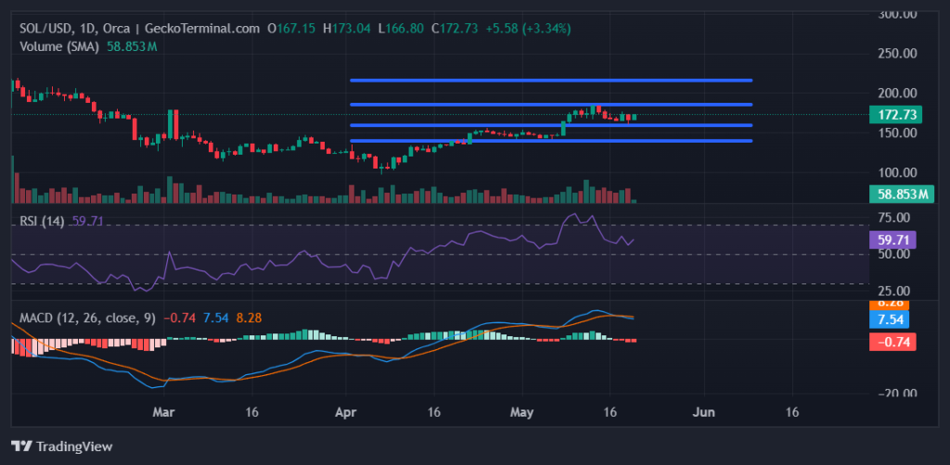Click the May label on time axis
This screenshot has height=465, width=950.
[x=522, y=412]
